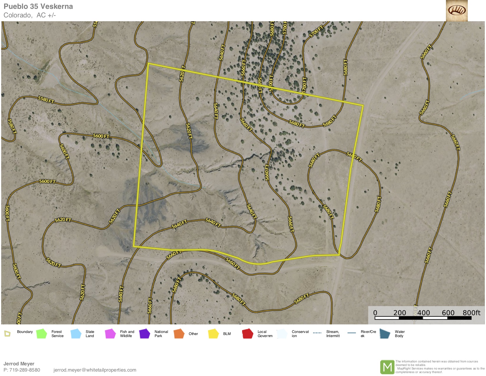Click the River/Creek line symbol
486x376 pixels.
tap(352, 333)
